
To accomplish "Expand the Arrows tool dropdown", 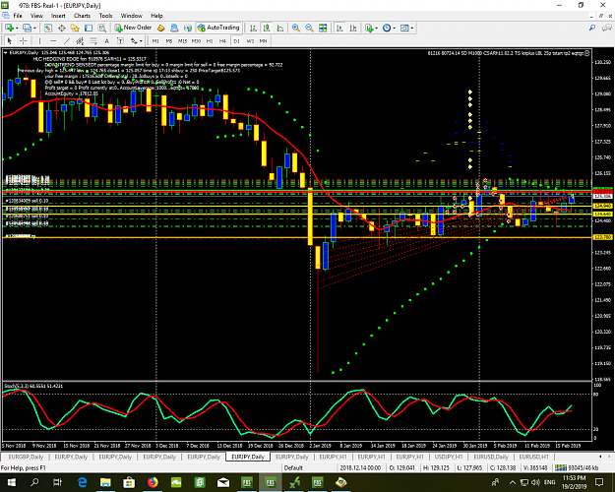I will [141, 40].
